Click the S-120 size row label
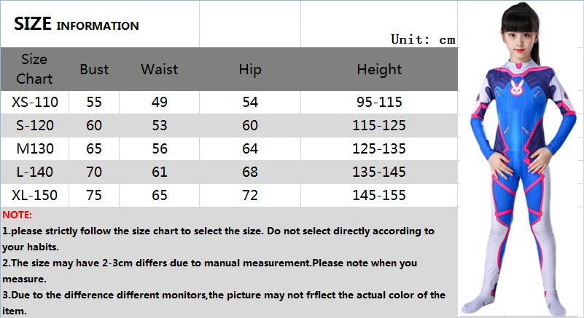Image resolution: width=584 pixels, height=318 pixels. 35,125
